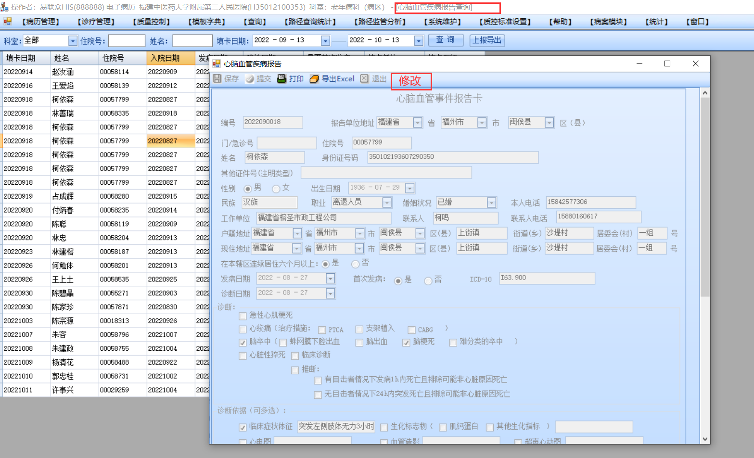Click the 心脑血管疾病报告 dialog title icon
This screenshot has height=458, width=754.
217,64
